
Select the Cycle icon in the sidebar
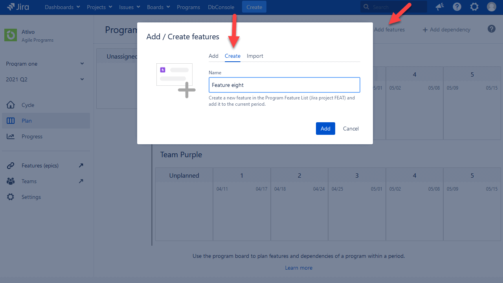11,105
